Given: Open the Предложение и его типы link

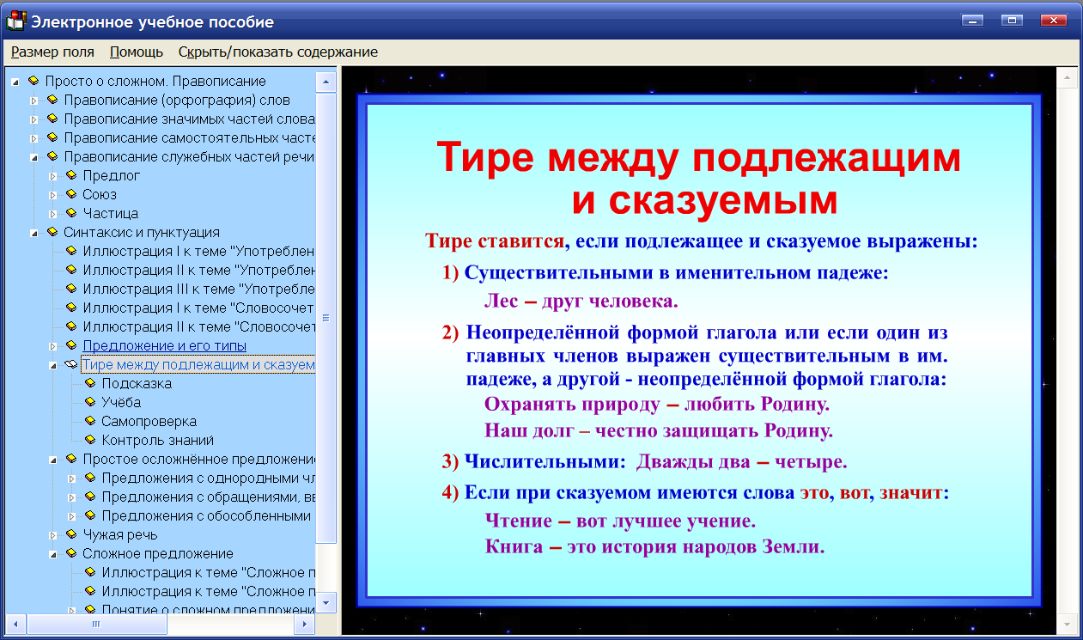Looking at the screenshot, I should [x=164, y=346].
